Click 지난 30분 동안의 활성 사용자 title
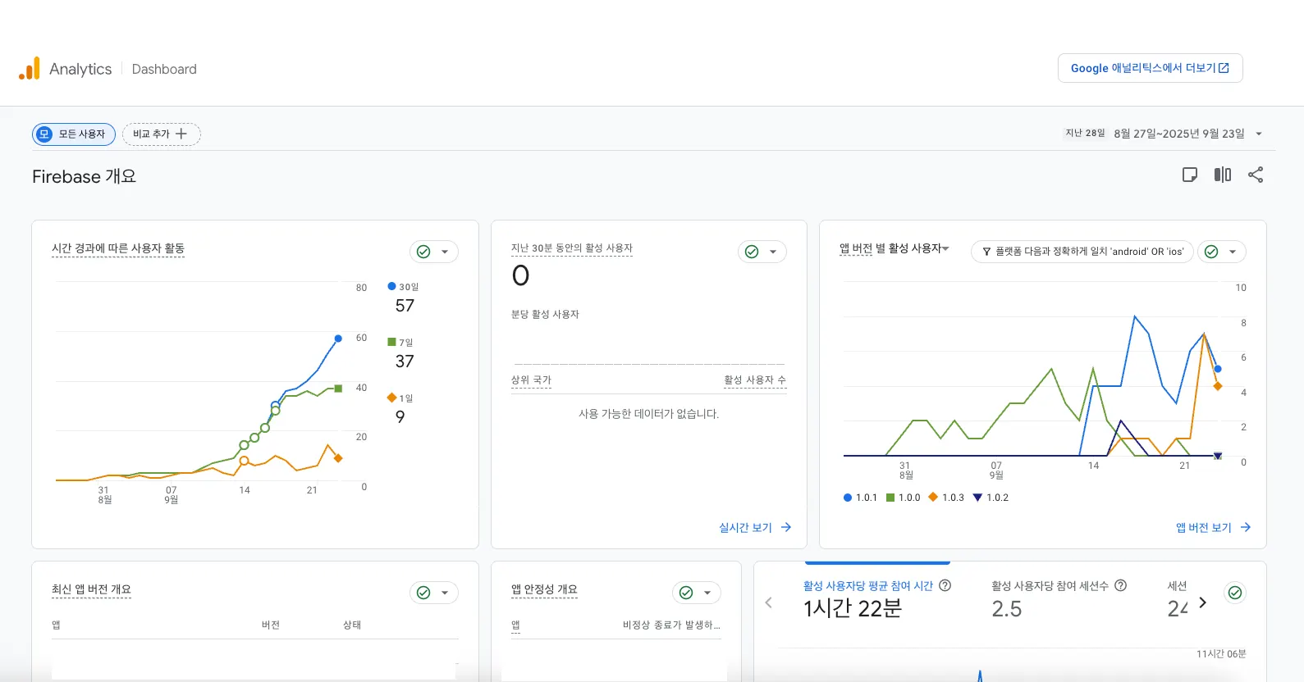Viewport: 1304px width, 682px height. [572, 248]
